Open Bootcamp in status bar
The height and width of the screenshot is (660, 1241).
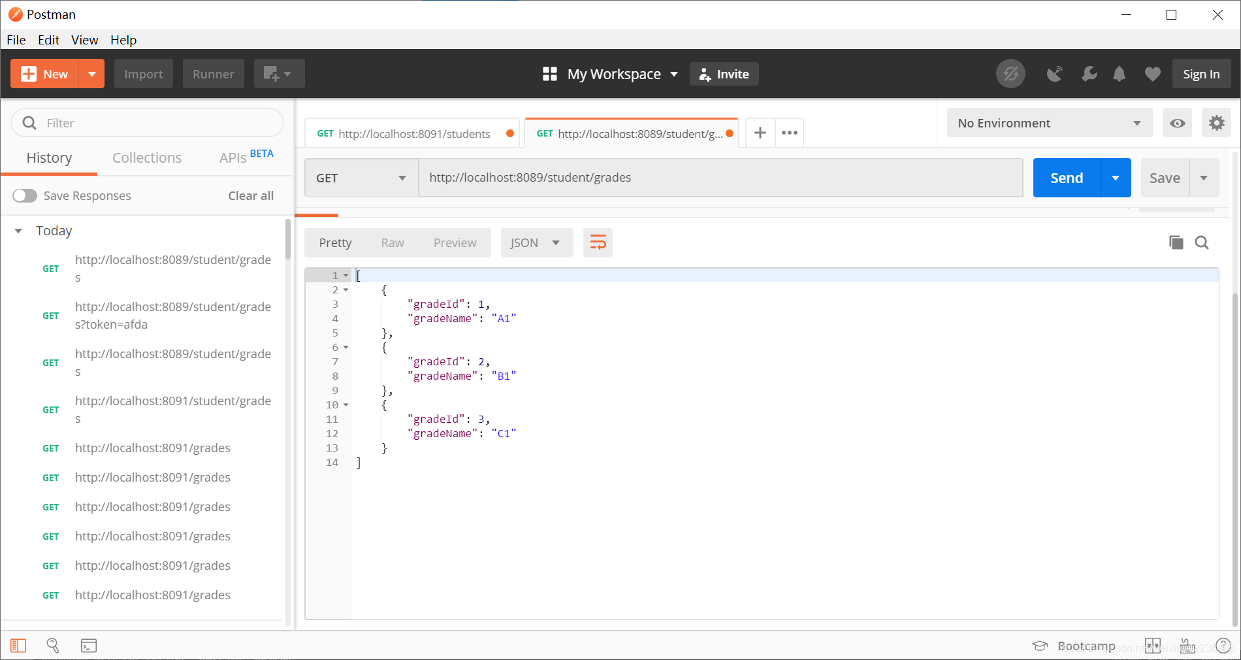[1074, 646]
